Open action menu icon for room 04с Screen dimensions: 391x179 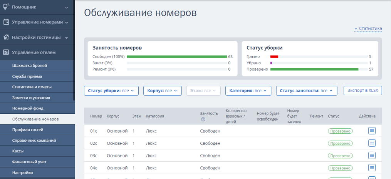click(372, 168)
